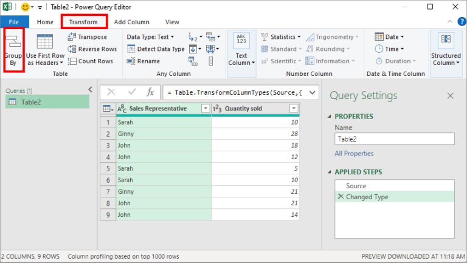
Task: Collapse the PROPERTIES section triangle
Action: pos(330,117)
